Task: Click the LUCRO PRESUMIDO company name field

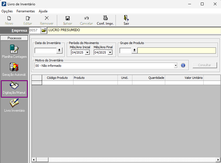Action: (134, 31)
